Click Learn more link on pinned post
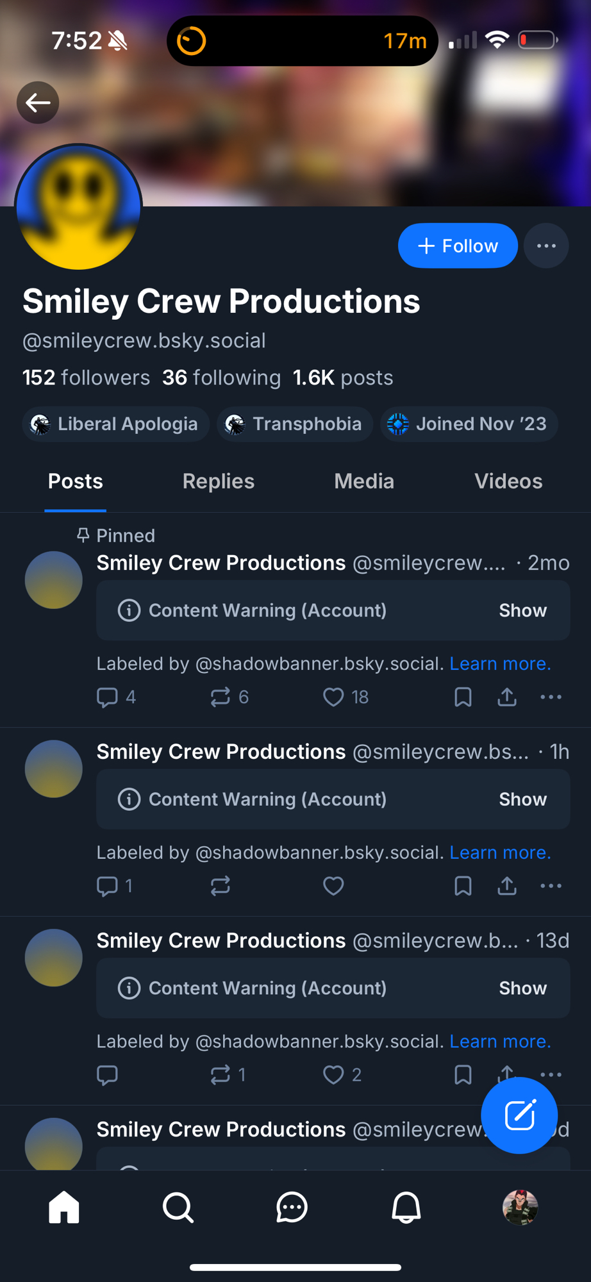The height and width of the screenshot is (1282, 591). (500, 663)
